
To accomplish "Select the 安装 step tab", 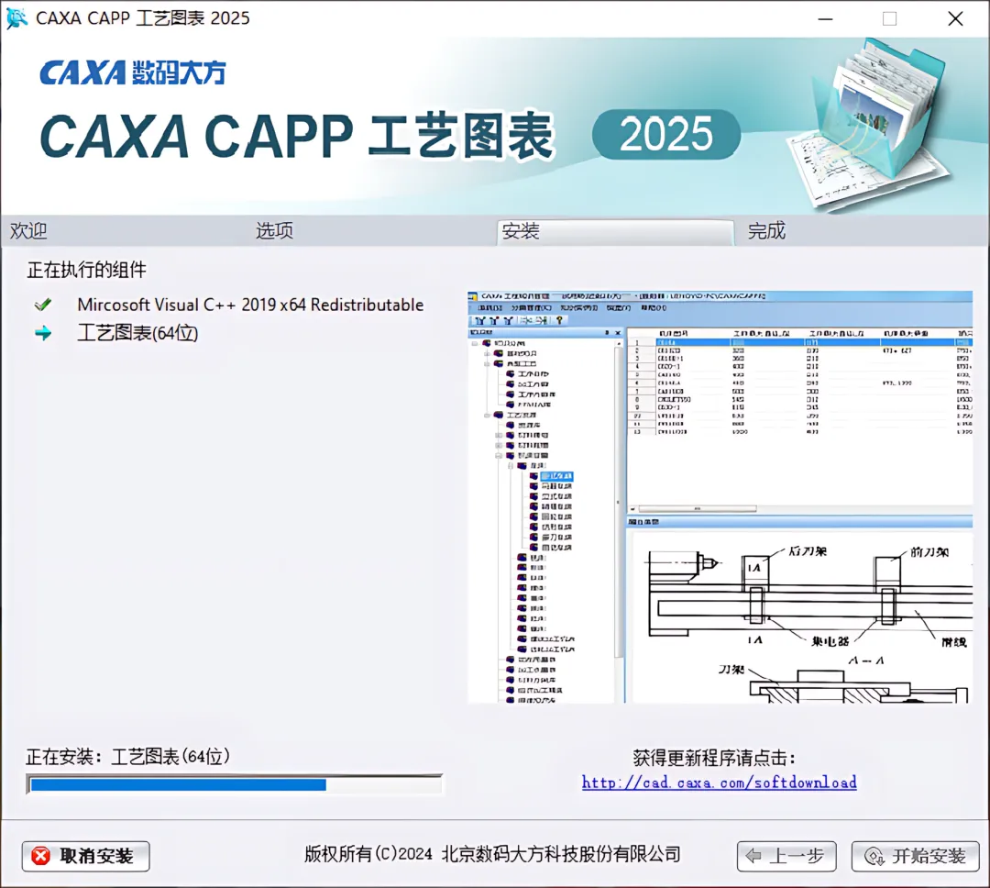I will [x=616, y=232].
